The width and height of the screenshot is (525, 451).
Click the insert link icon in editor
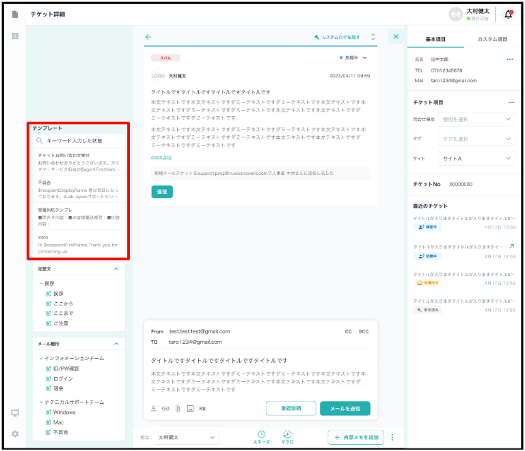point(165,409)
